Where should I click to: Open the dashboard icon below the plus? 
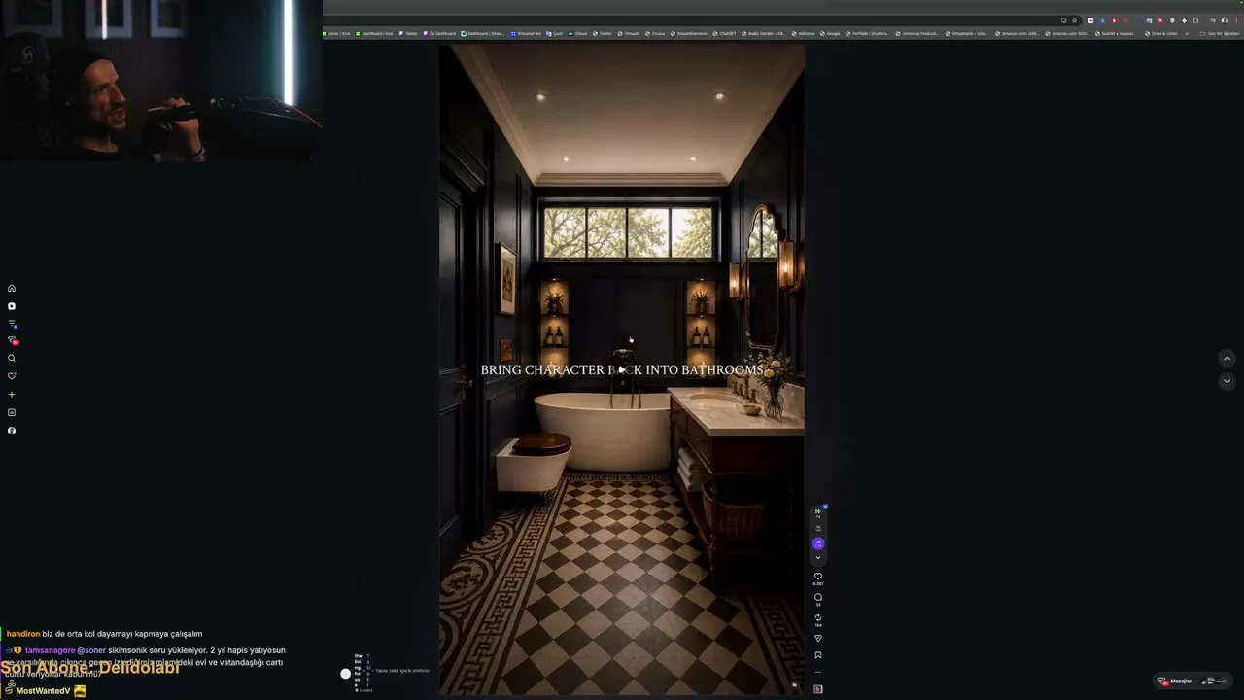point(12,412)
